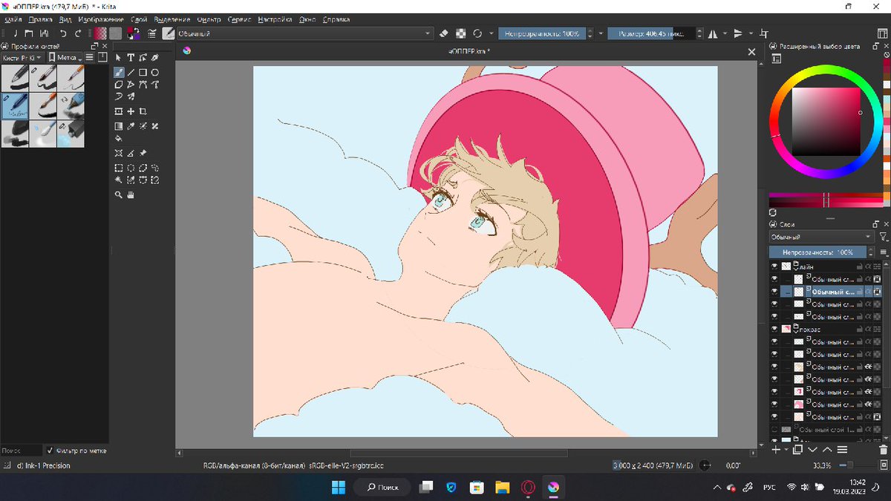Toggle alpha inheritance on 'покрас' layer
Viewport: 891px width, 501px height.
click(868, 329)
